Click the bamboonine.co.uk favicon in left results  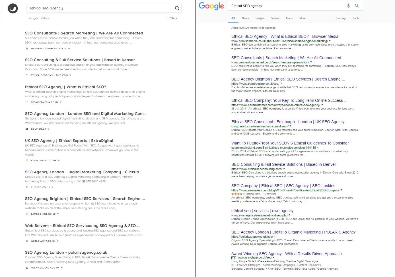[x=27, y=214]
